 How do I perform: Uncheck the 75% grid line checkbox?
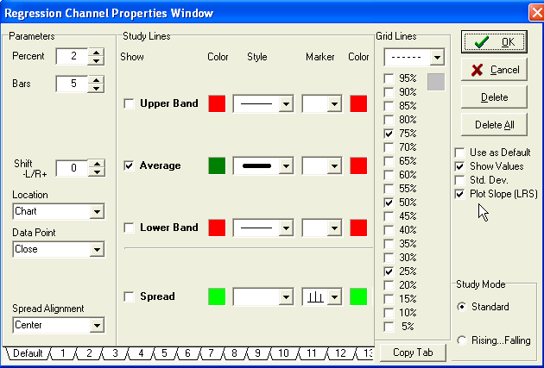coord(389,134)
